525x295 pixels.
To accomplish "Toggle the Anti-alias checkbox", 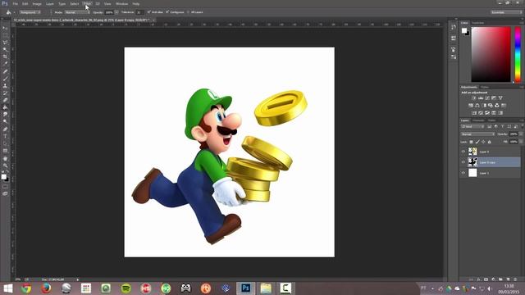I will click(x=148, y=12).
